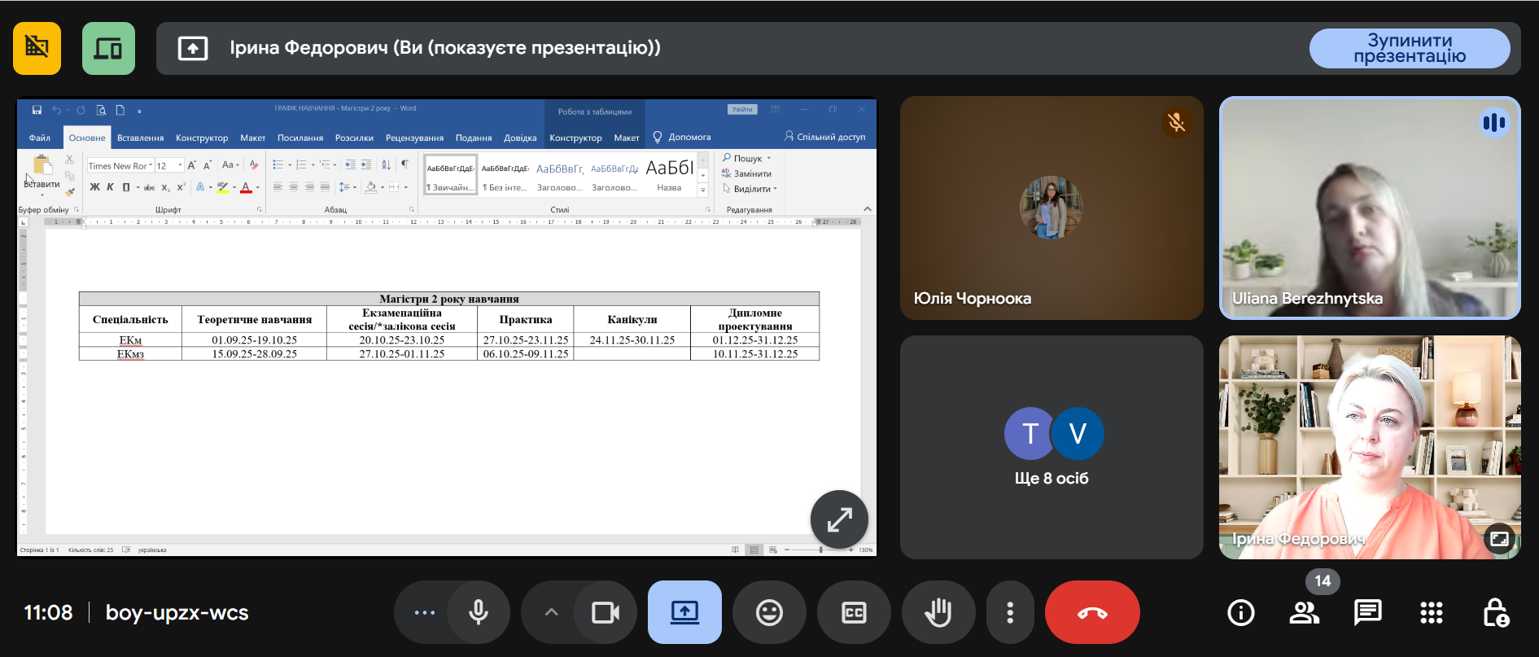
Task: Expand video settings chevron arrow
Action: tap(551, 612)
